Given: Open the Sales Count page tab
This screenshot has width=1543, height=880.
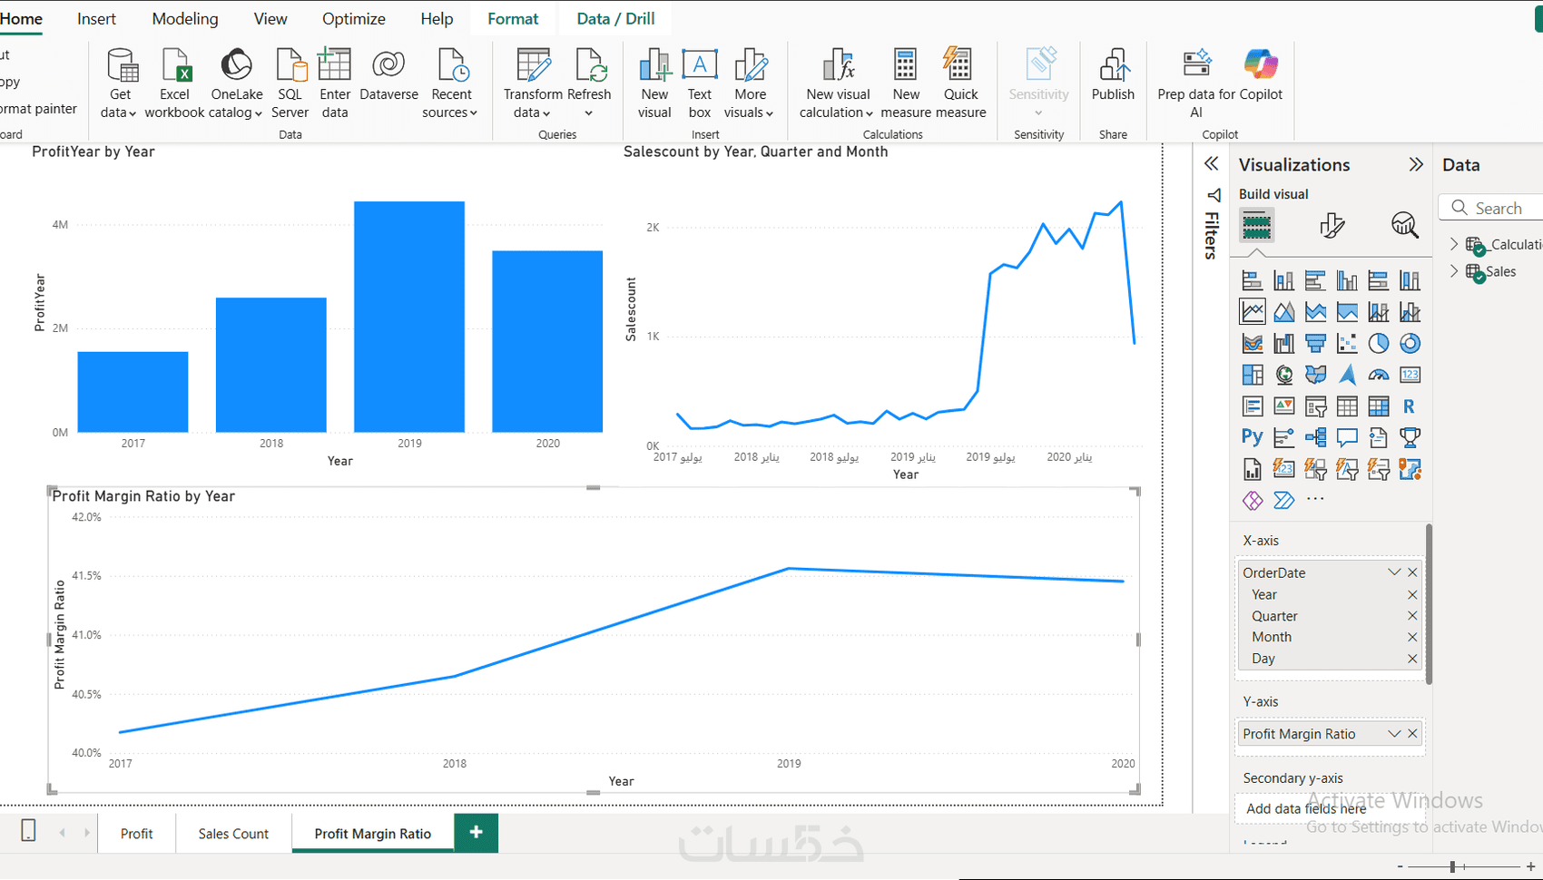Looking at the screenshot, I should (233, 834).
